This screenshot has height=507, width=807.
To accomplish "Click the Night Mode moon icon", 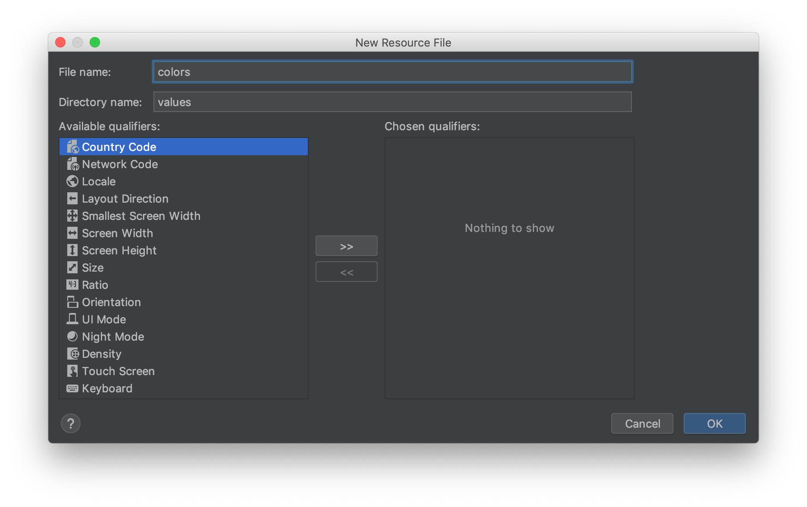I will click(x=72, y=336).
